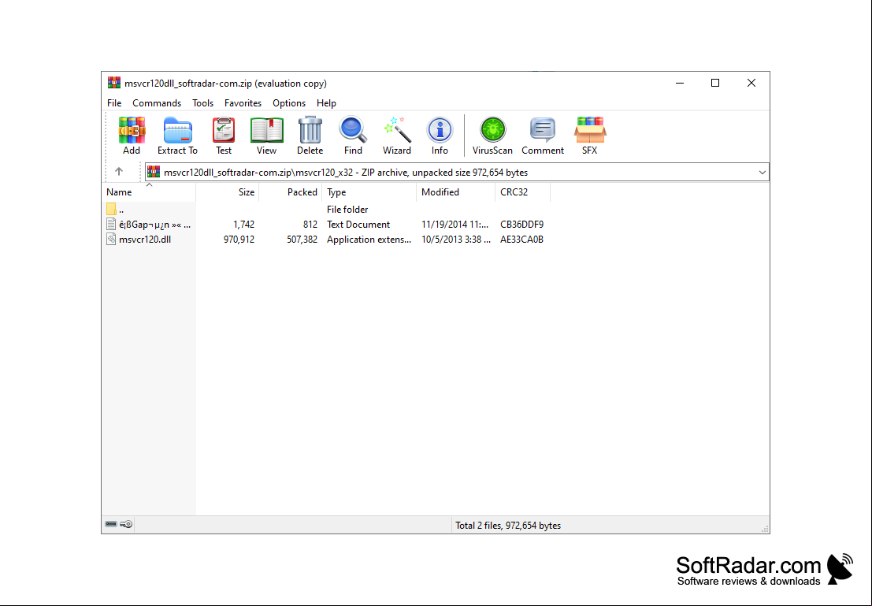This screenshot has height=606, width=872.
Task: Click the Text Document type cell
Action: tap(358, 225)
